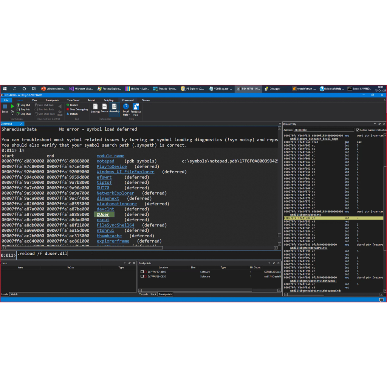Open Microsoft Visual Studio from taskbar
The width and height of the screenshot is (387, 387).
pos(81,88)
